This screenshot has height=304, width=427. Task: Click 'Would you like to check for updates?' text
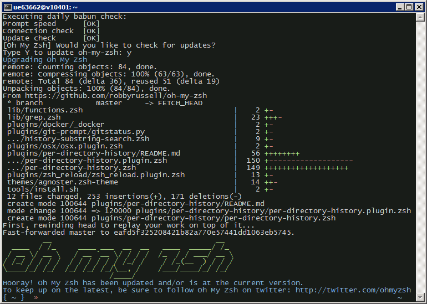click(136, 45)
